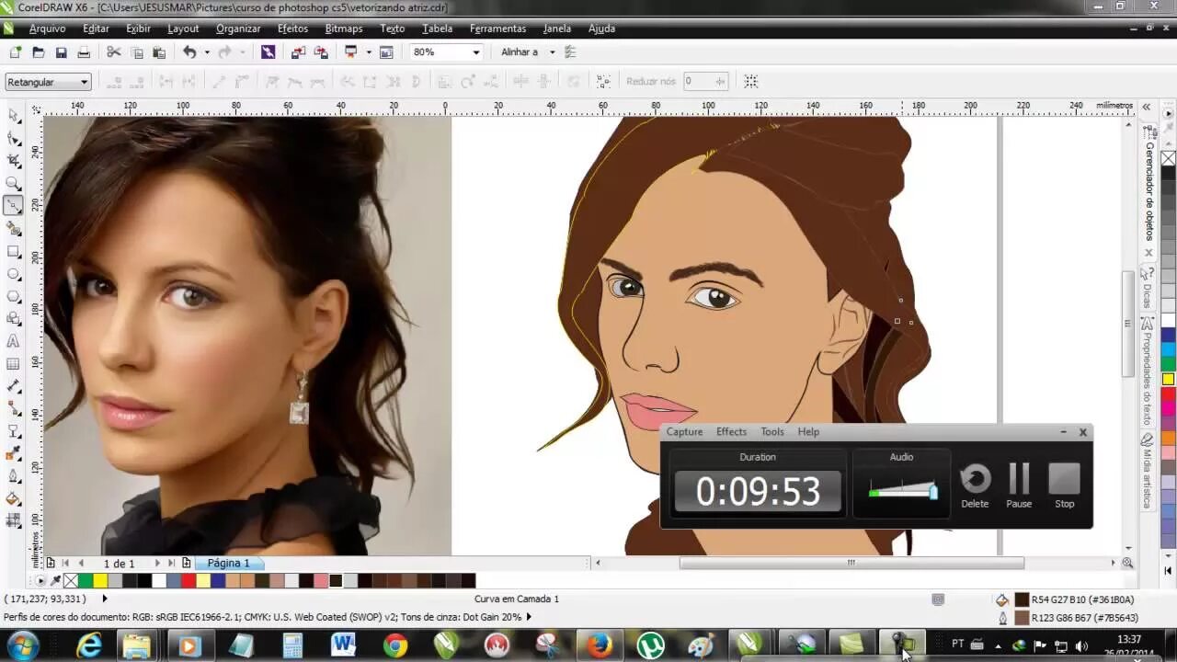The height and width of the screenshot is (662, 1177).
Task: Click the Print icon
Action: tap(84, 52)
